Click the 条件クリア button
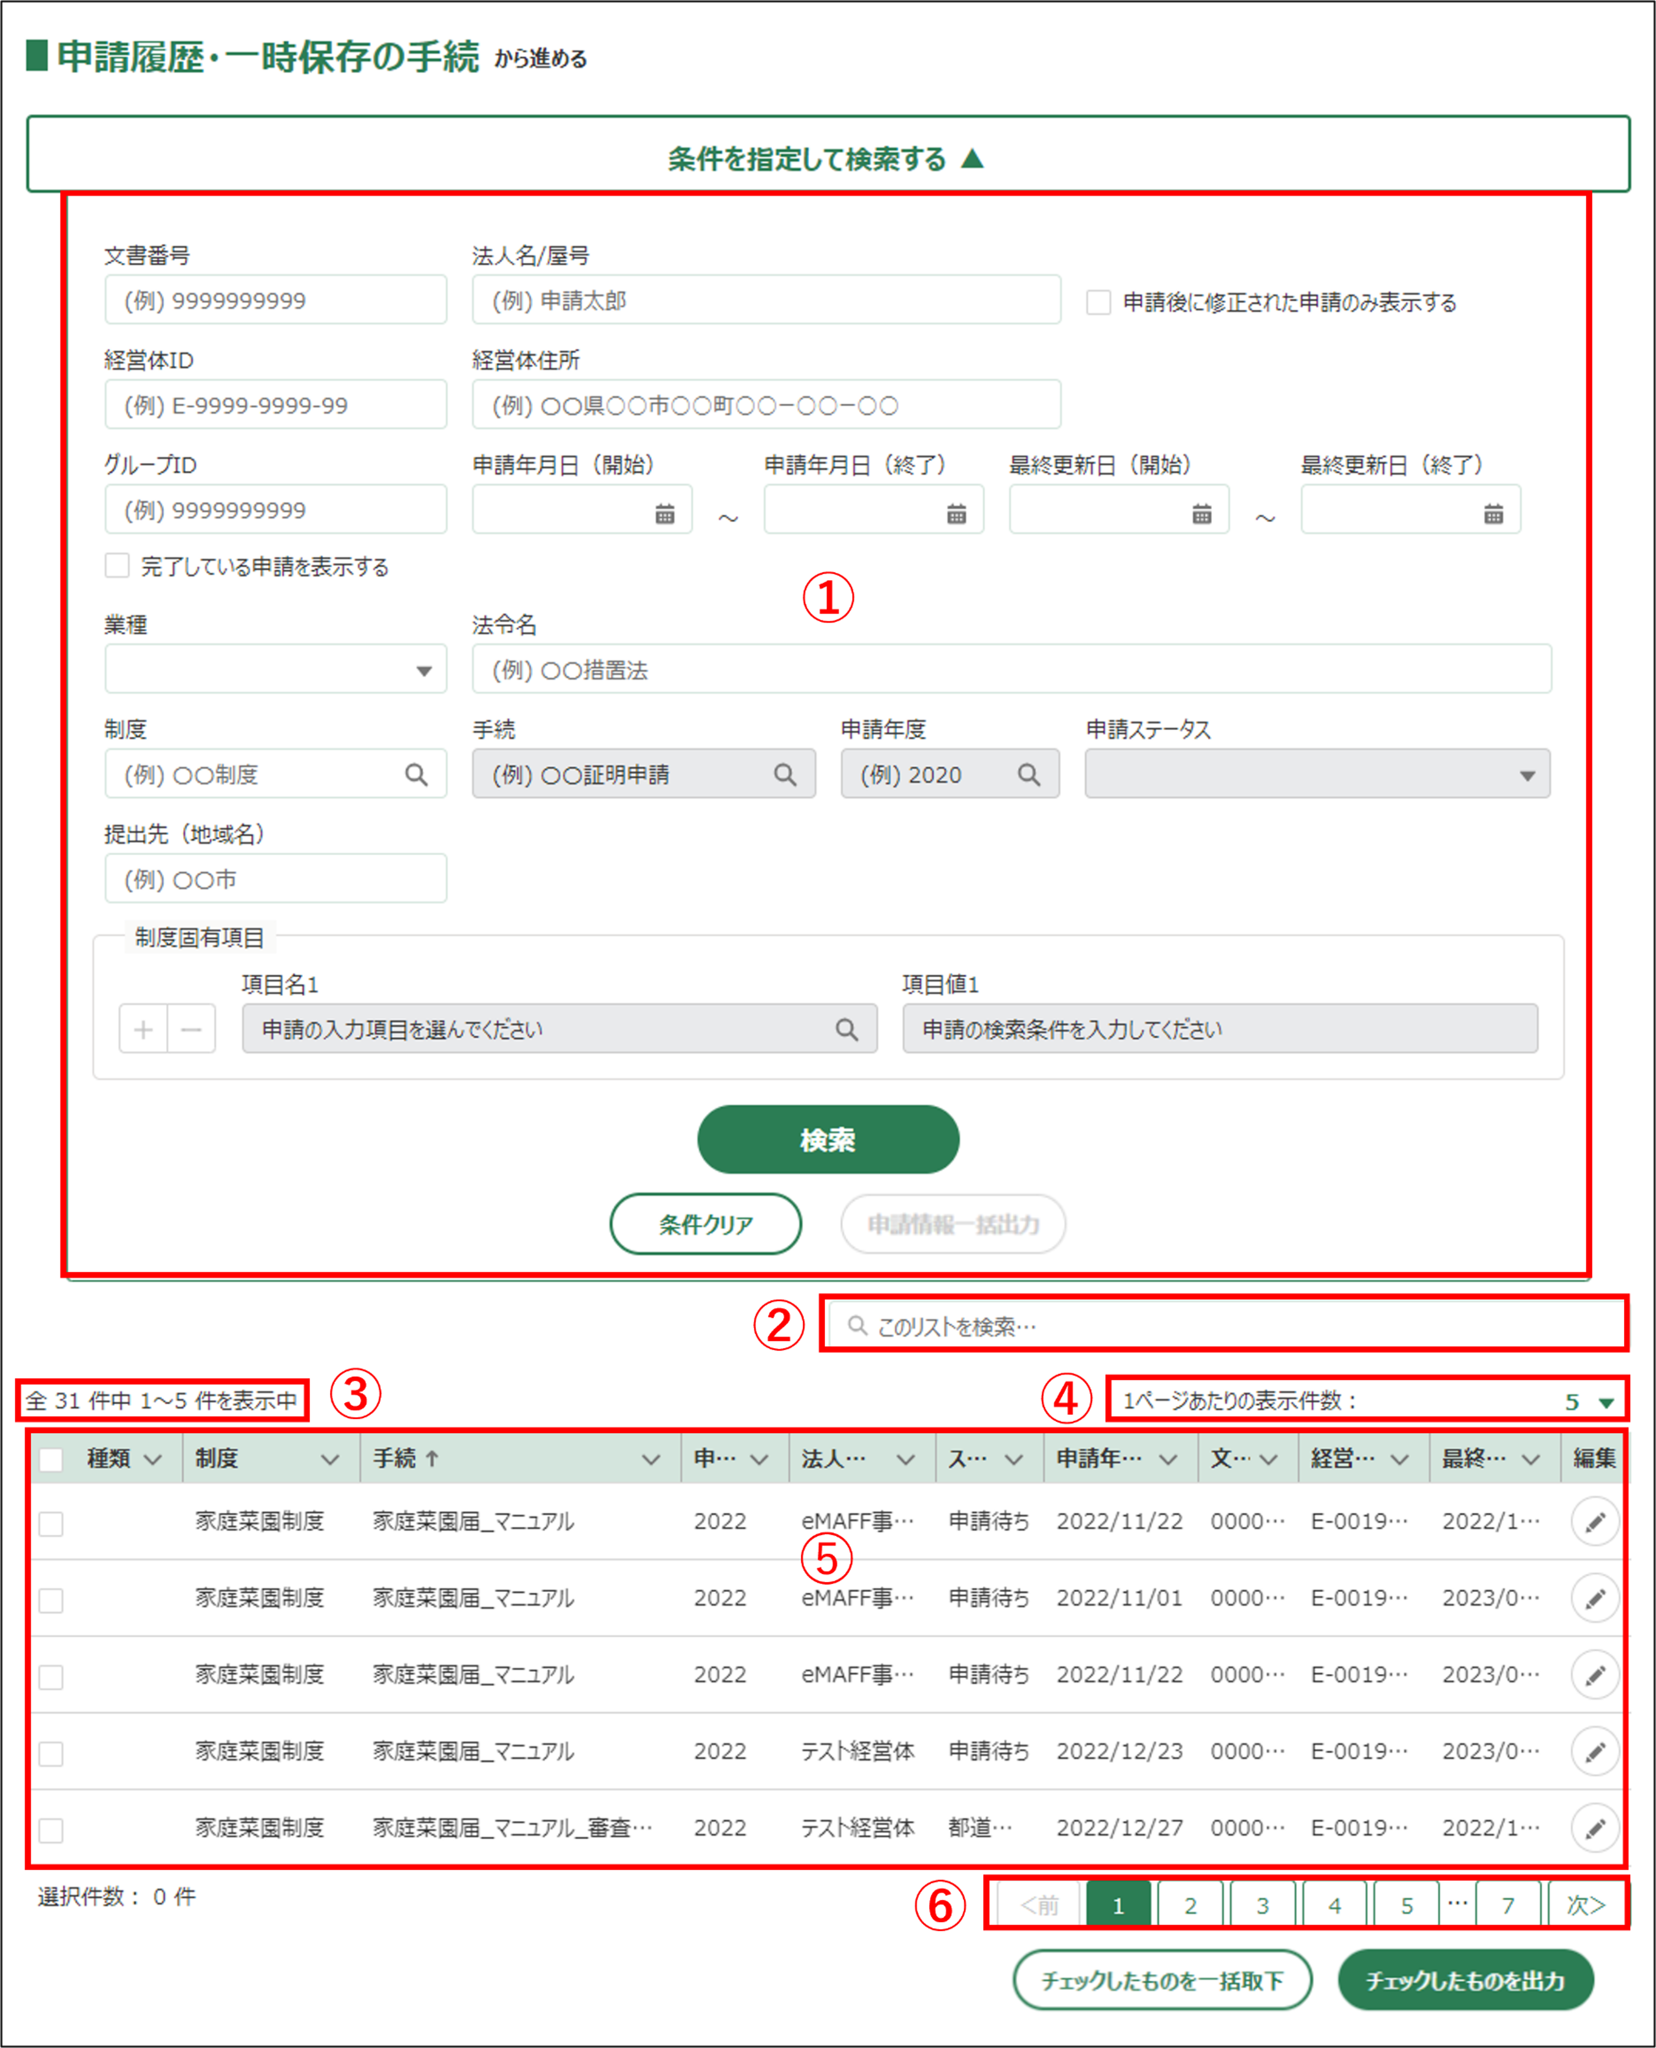 (x=705, y=1224)
